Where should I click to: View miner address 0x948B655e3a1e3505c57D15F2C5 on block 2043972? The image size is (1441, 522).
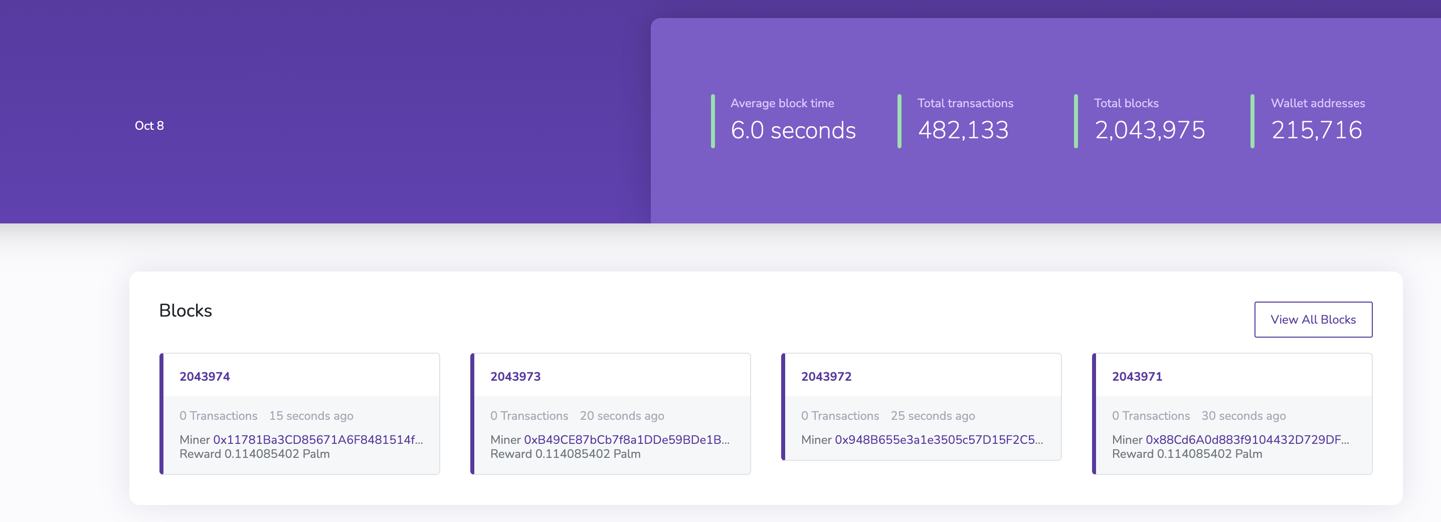tap(939, 440)
